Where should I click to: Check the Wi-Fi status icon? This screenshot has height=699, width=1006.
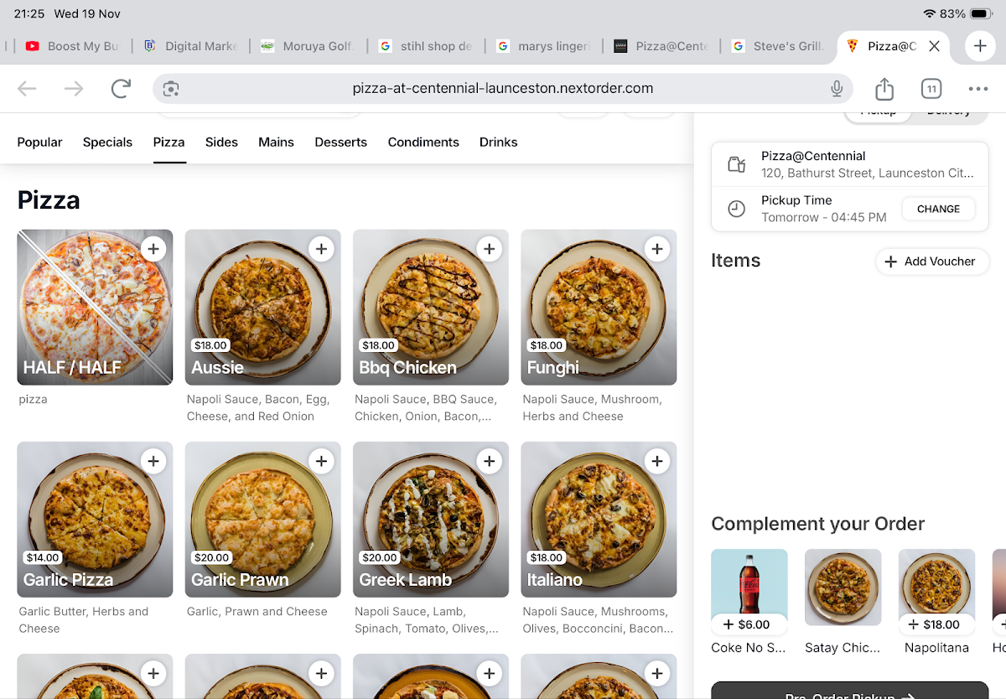click(929, 13)
